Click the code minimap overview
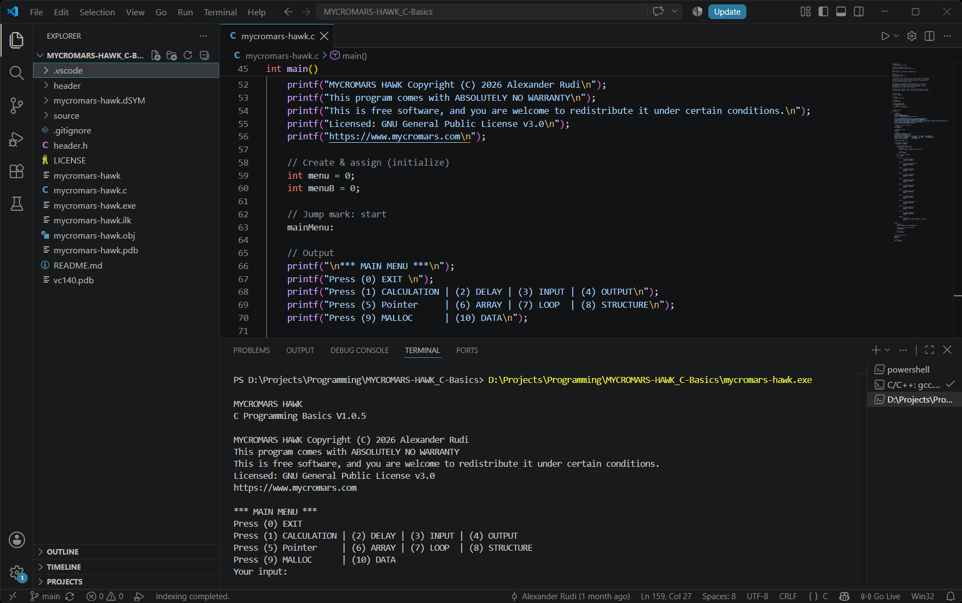 pyautogui.click(x=920, y=153)
